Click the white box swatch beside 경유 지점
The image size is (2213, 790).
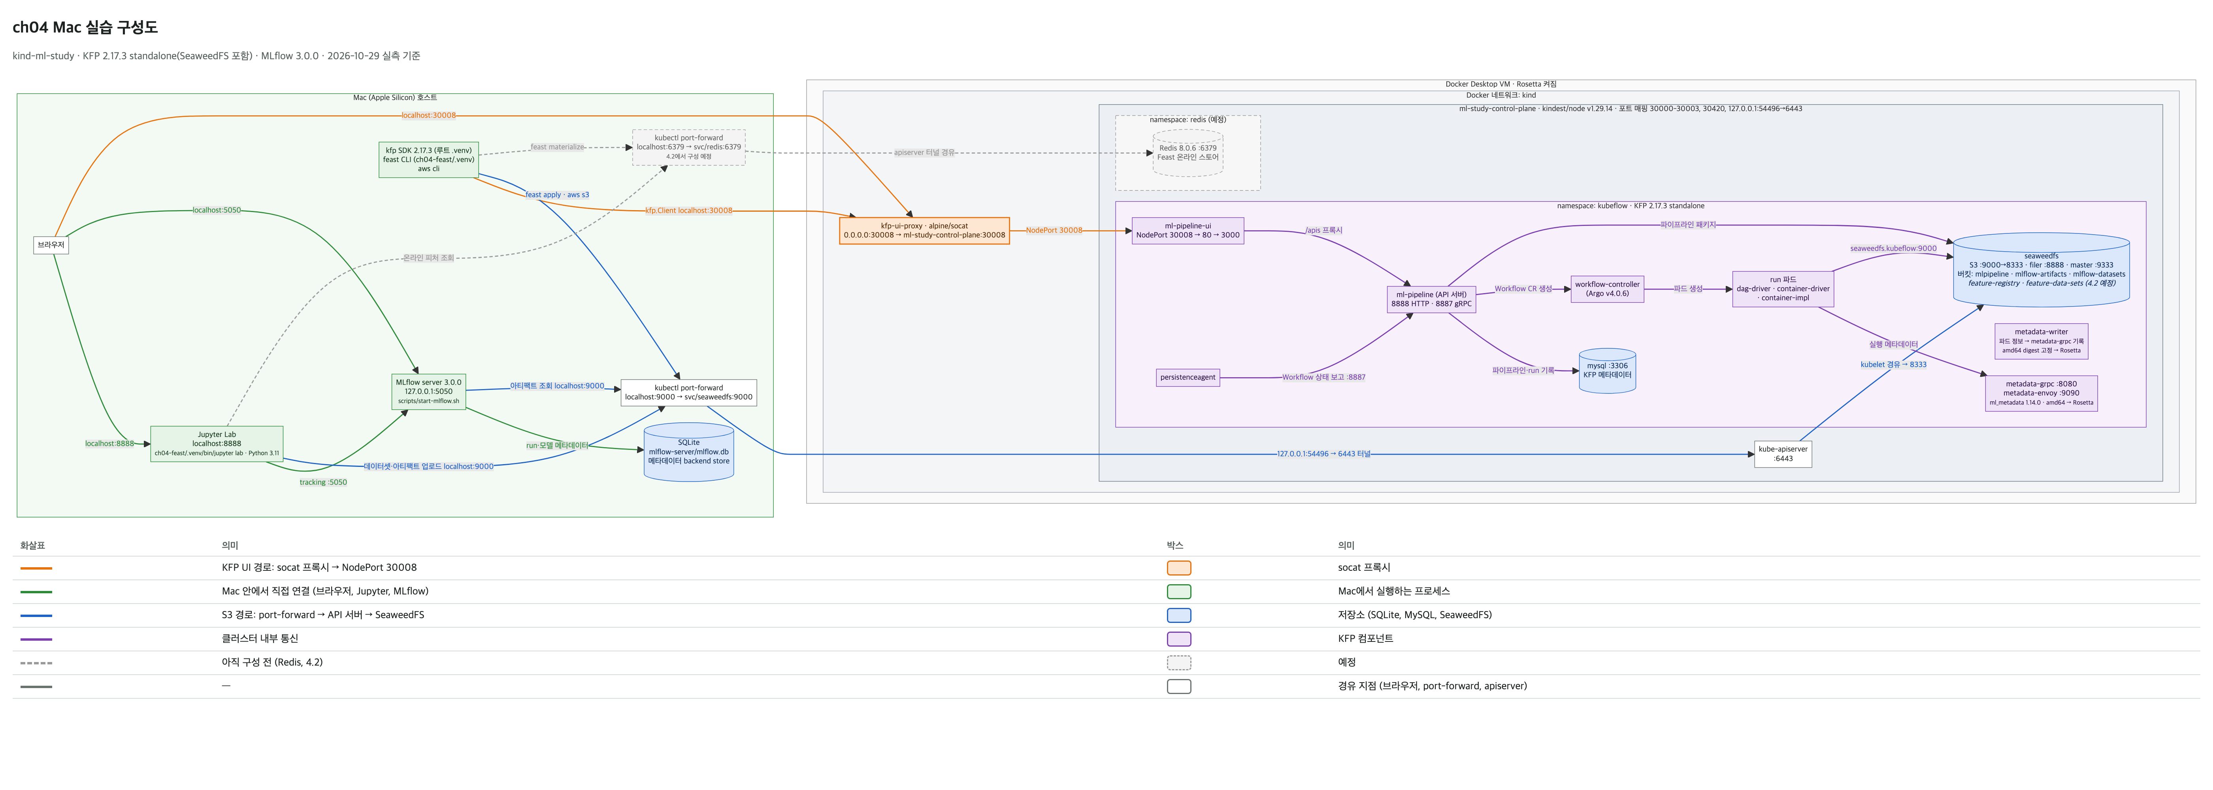tap(1179, 686)
